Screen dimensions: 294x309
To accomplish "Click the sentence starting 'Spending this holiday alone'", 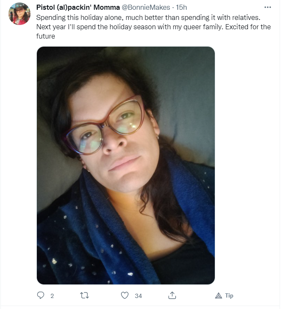I will point(148,17).
